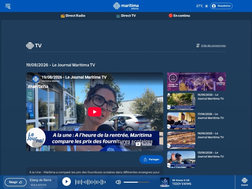Click the A la Une description text
The width and height of the screenshot is (252, 189).
pos(94,172)
